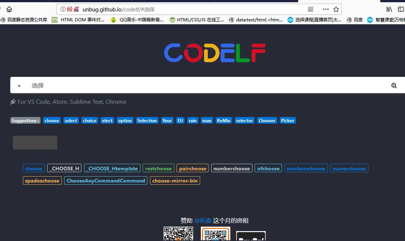Select suggestion tag select
This screenshot has width=405, height=241.
(71, 121)
